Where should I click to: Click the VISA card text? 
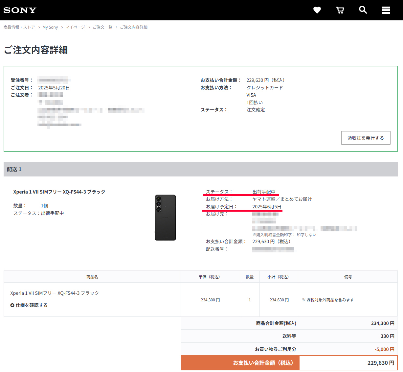coord(251,95)
